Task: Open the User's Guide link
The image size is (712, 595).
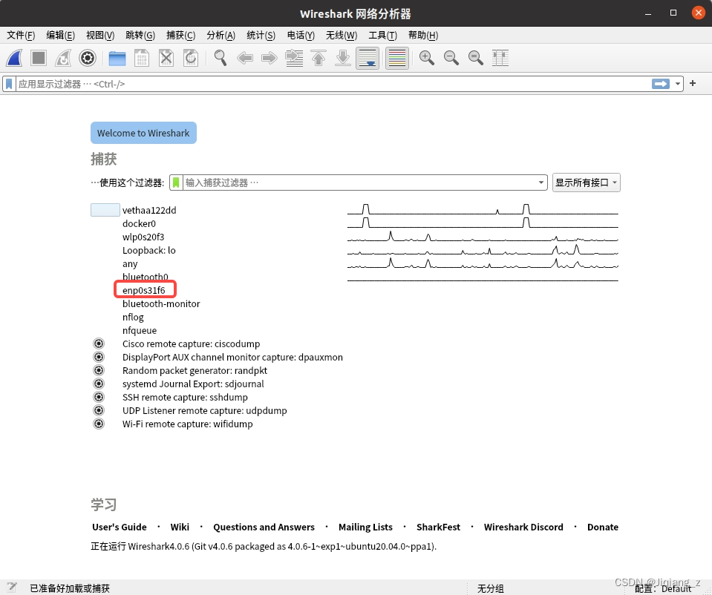Action: tap(119, 527)
